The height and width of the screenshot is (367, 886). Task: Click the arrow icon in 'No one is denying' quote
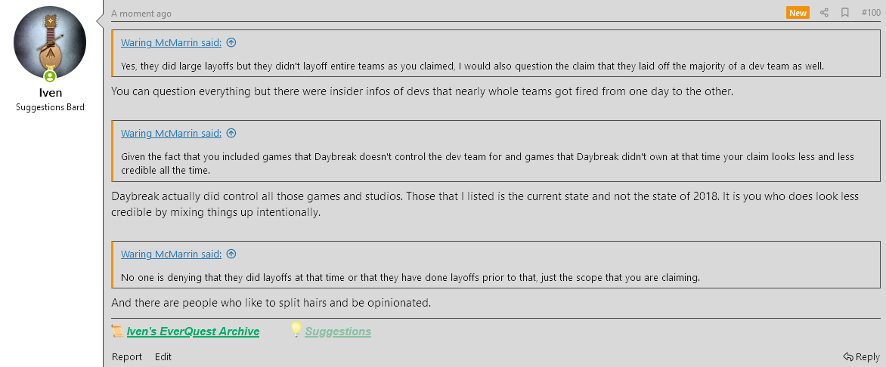pos(231,254)
